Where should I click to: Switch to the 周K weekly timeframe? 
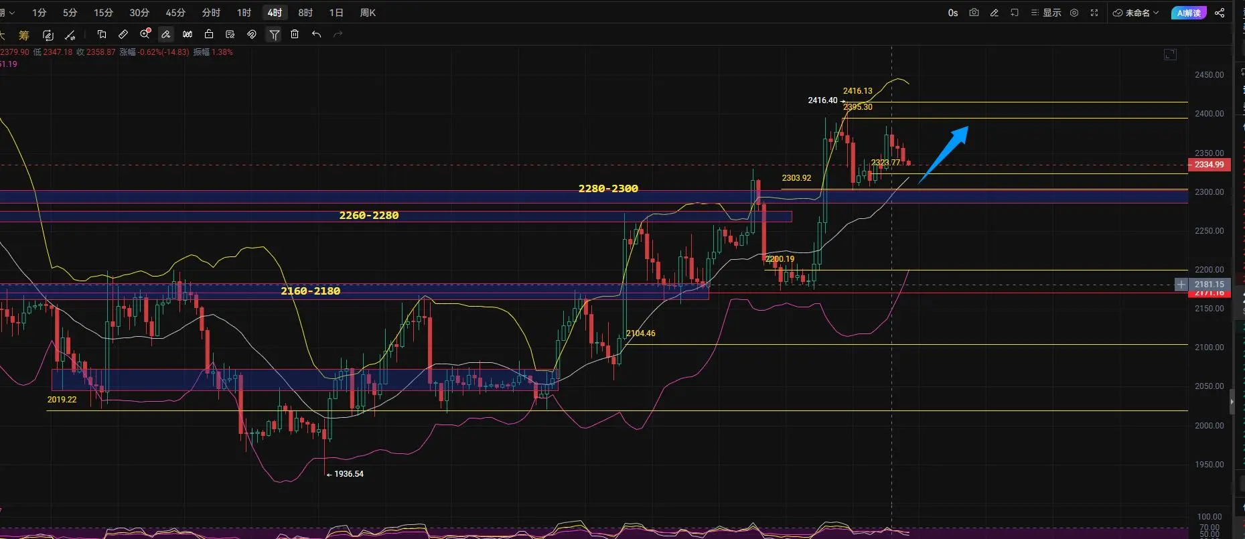(x=368, y=13)
